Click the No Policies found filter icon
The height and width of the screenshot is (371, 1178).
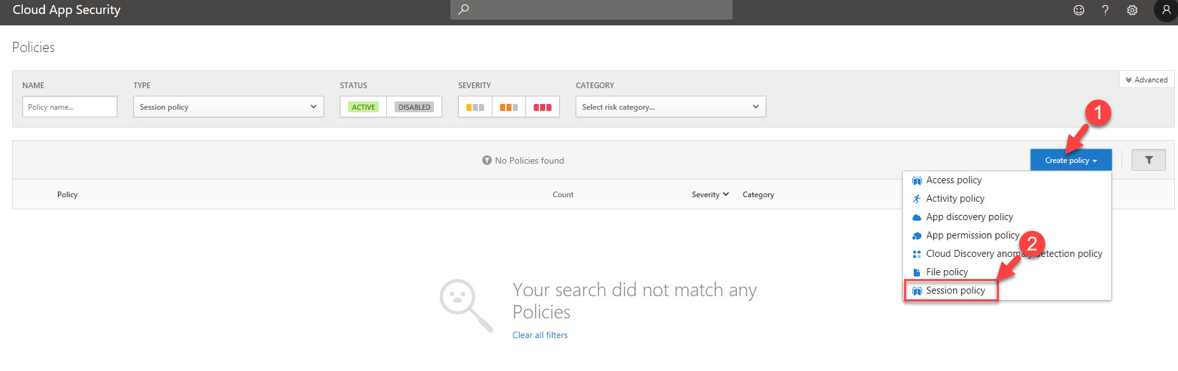tap(487, 160)
